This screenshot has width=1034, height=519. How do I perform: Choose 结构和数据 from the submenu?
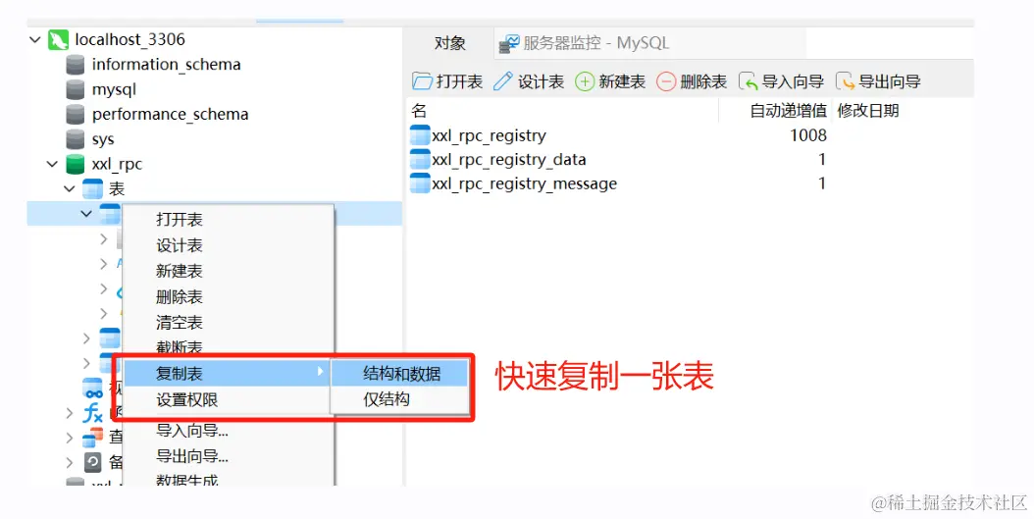click(x=401, y=374)
